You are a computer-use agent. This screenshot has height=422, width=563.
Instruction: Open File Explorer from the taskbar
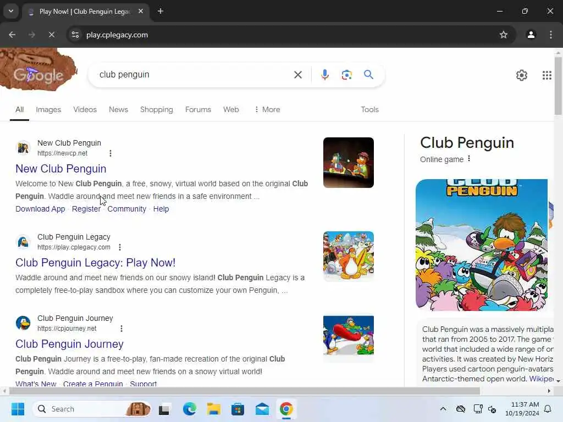pyautogui.click(x=214, y=409)
